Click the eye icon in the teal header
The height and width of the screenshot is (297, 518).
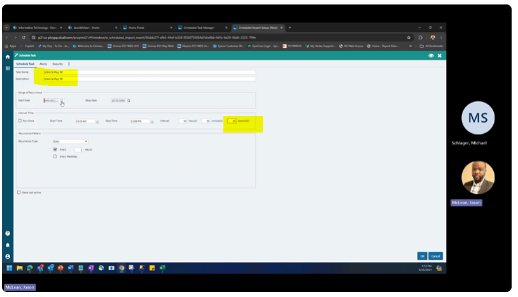tap(431, 56)
